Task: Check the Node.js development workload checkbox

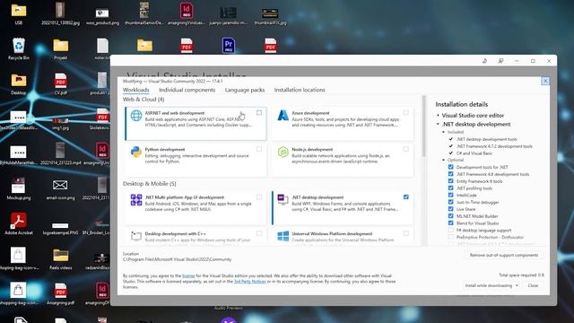Action: (406, 149)
